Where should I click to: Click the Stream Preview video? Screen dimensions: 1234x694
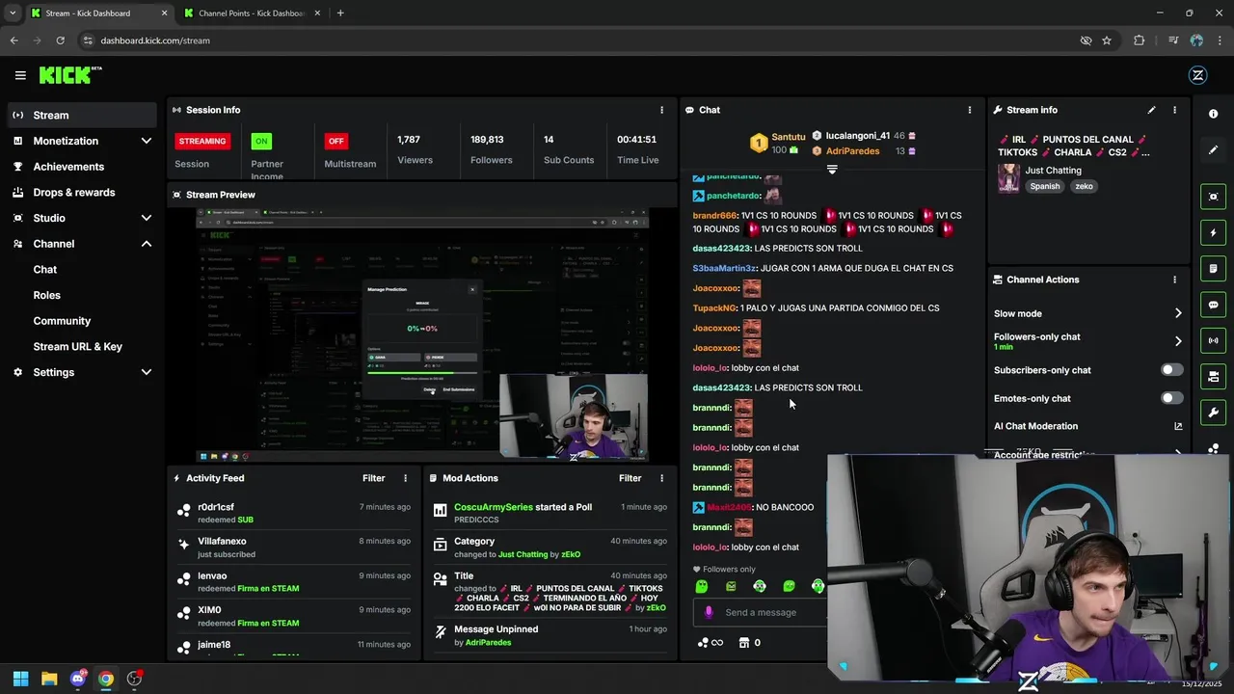coord(422,335)
